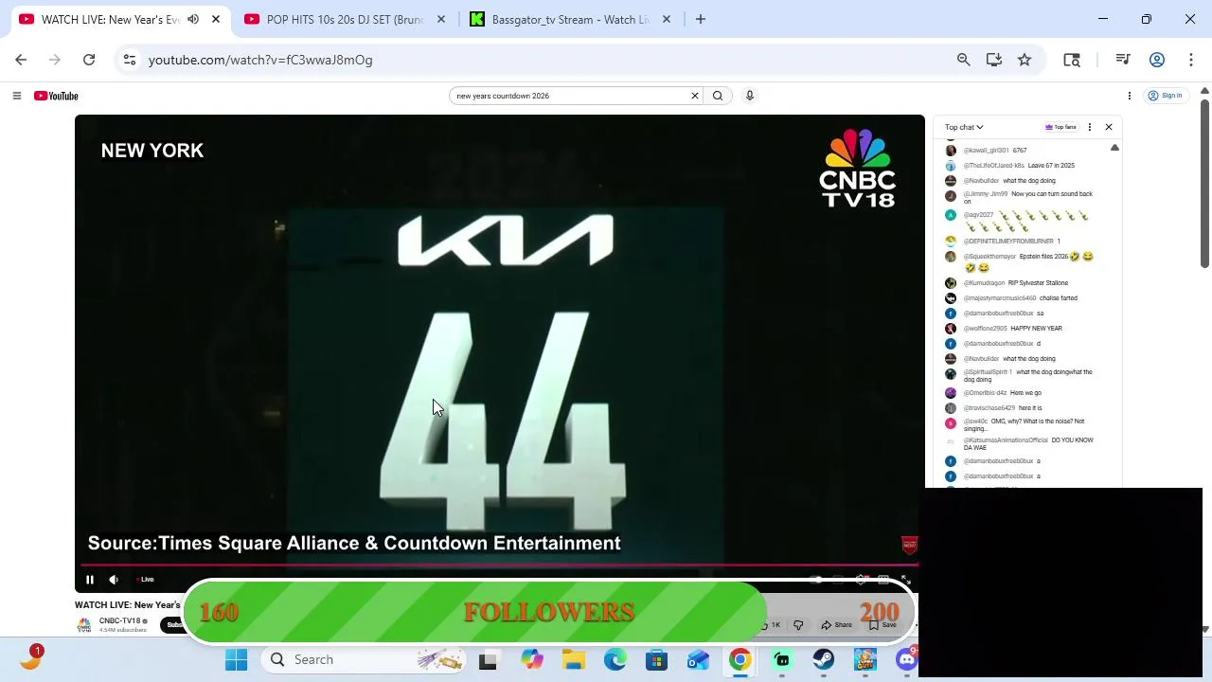1212x682 pixels.
Task: Share the video
Action: coord(837,625)
